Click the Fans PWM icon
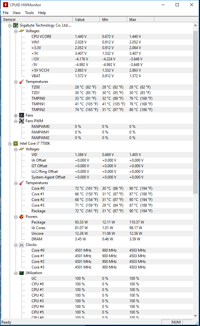The image size is (200, 326). [x=21, y=121]
